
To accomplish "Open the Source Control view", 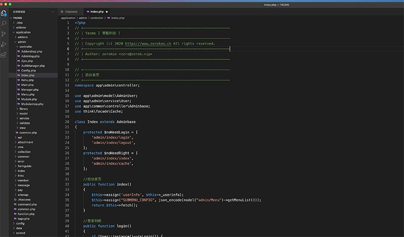I will tap(4, 34).
